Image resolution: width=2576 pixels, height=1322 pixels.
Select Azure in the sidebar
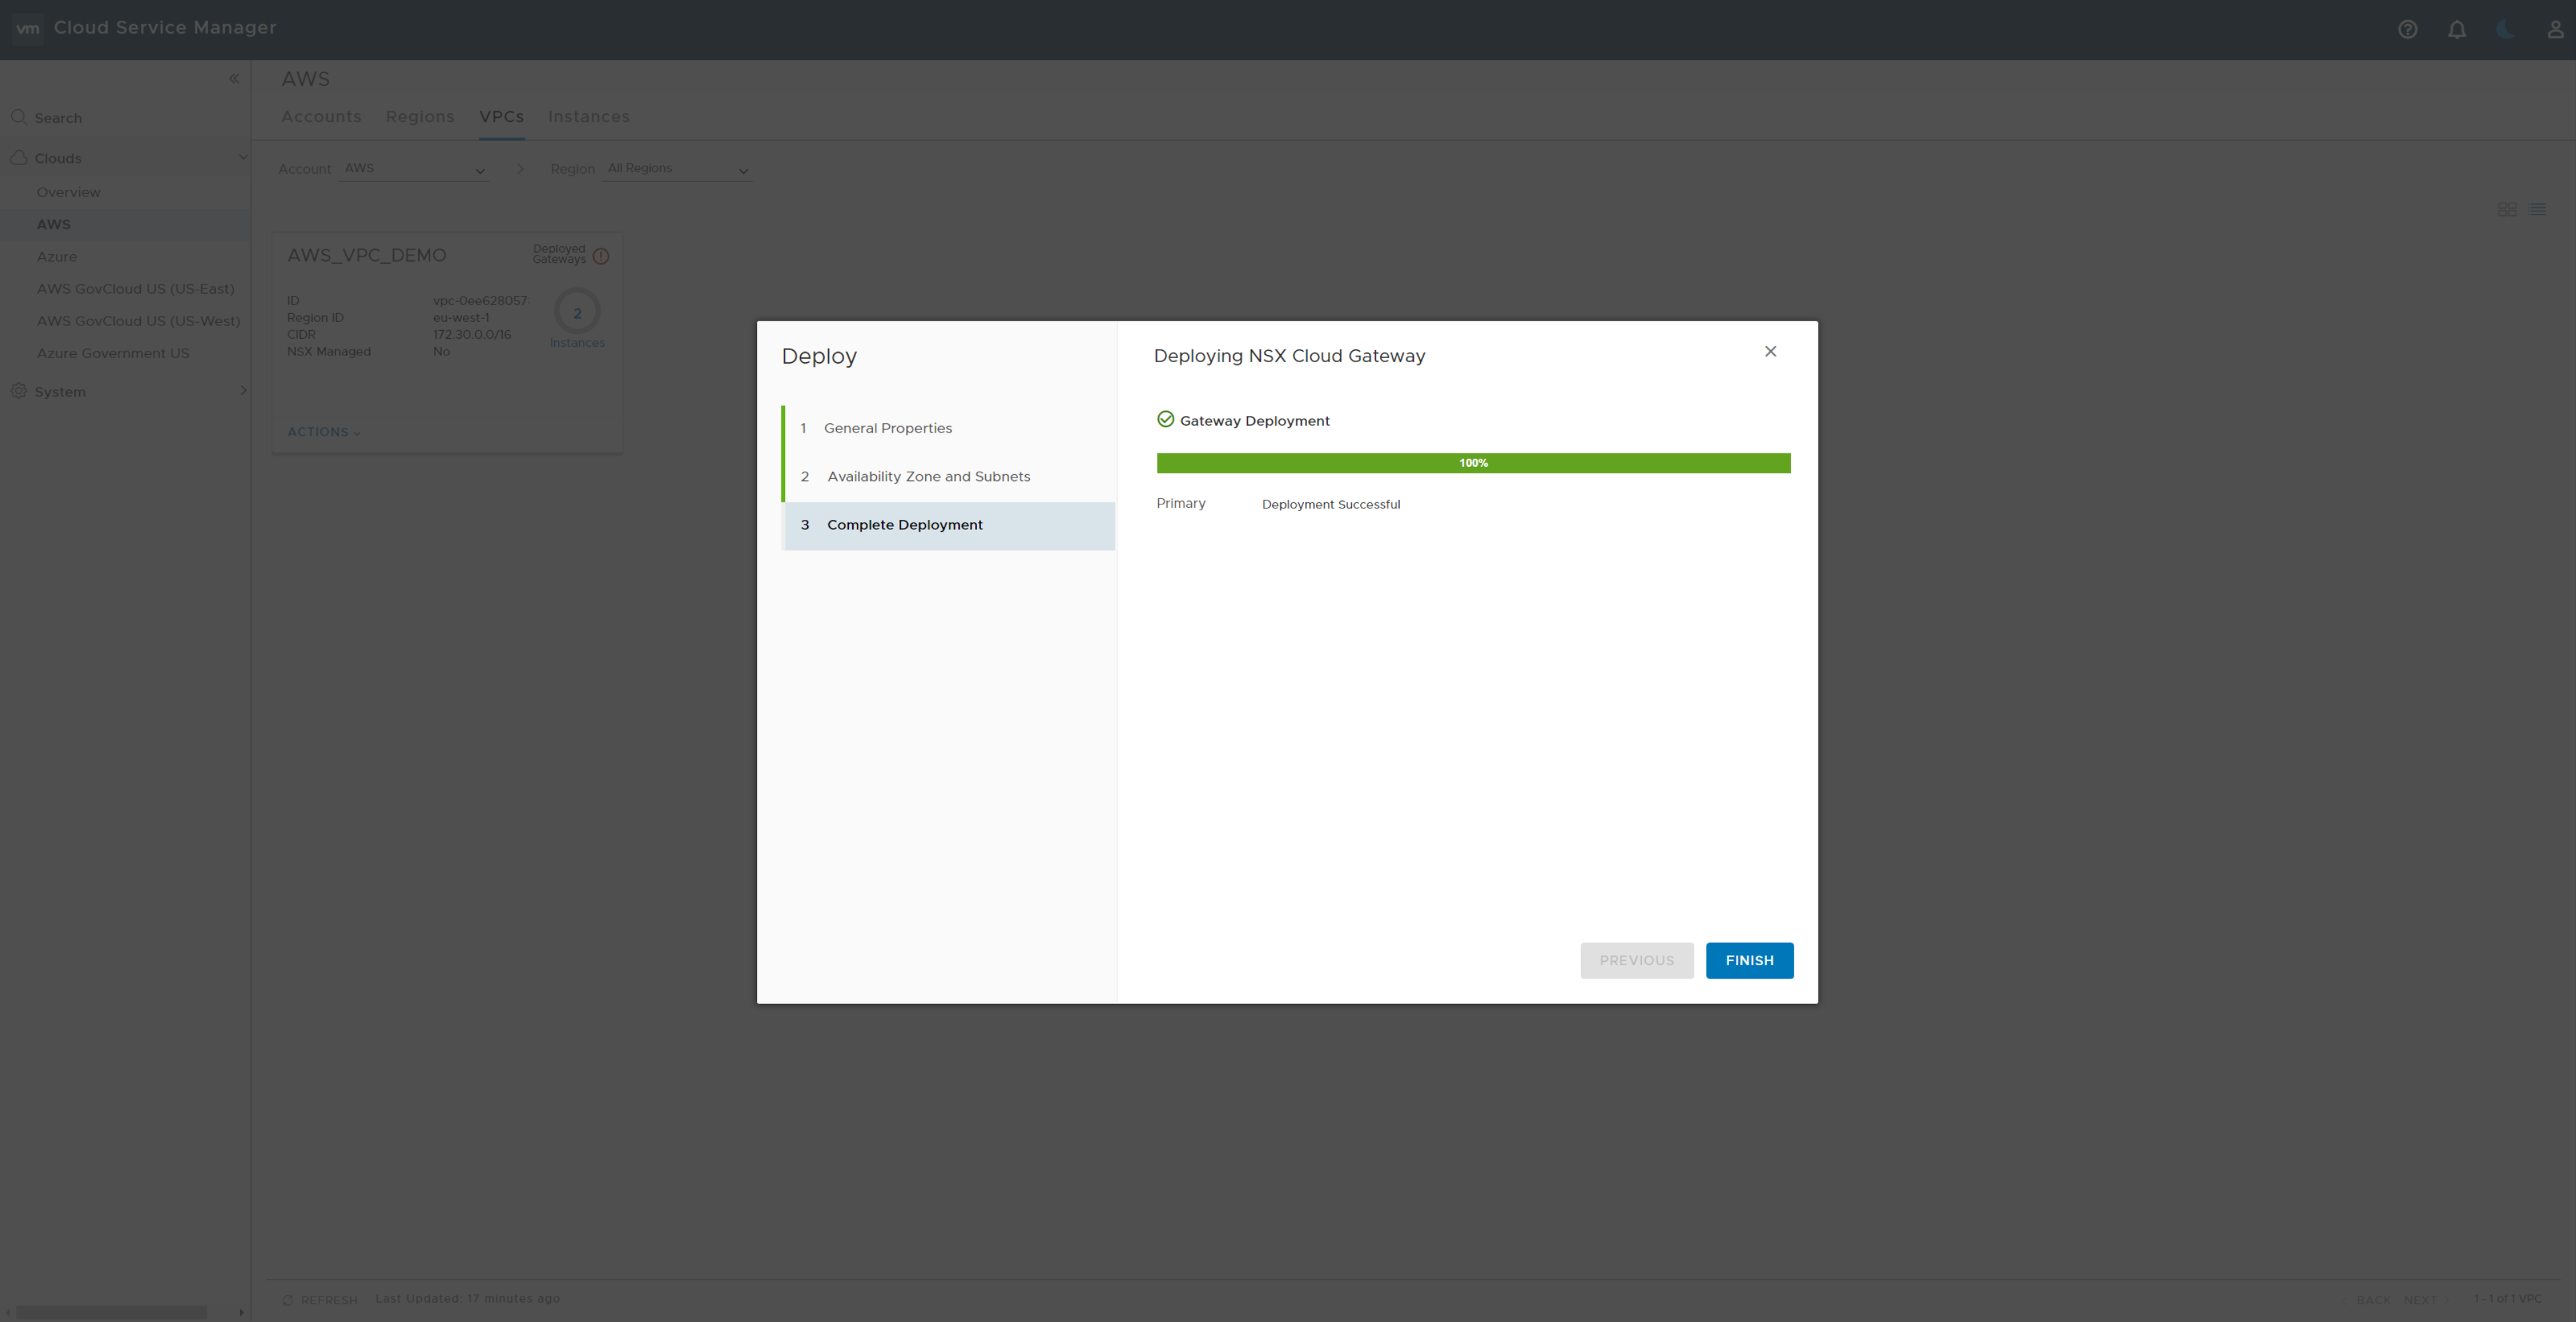coord(57,256)
